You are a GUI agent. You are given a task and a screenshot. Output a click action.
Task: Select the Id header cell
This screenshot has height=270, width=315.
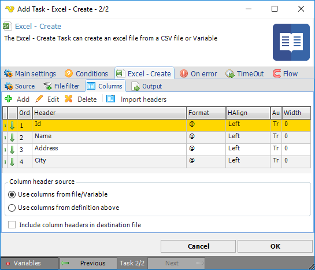pos(109,125)
